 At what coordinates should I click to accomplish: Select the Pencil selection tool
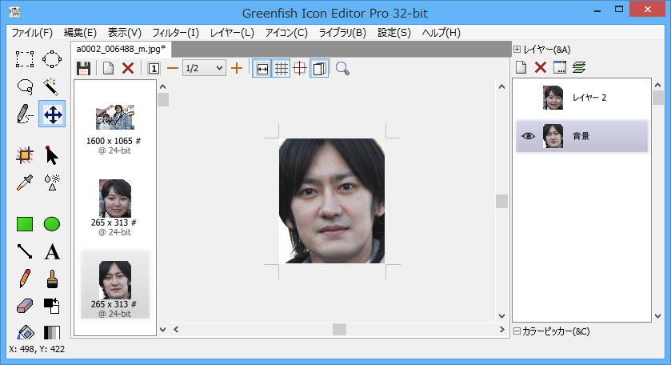pos(25,114)
